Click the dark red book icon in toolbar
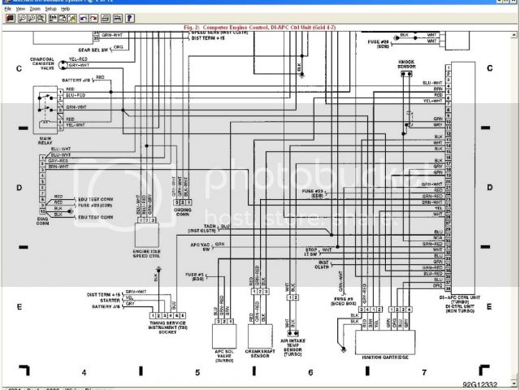 pos(11,19)
